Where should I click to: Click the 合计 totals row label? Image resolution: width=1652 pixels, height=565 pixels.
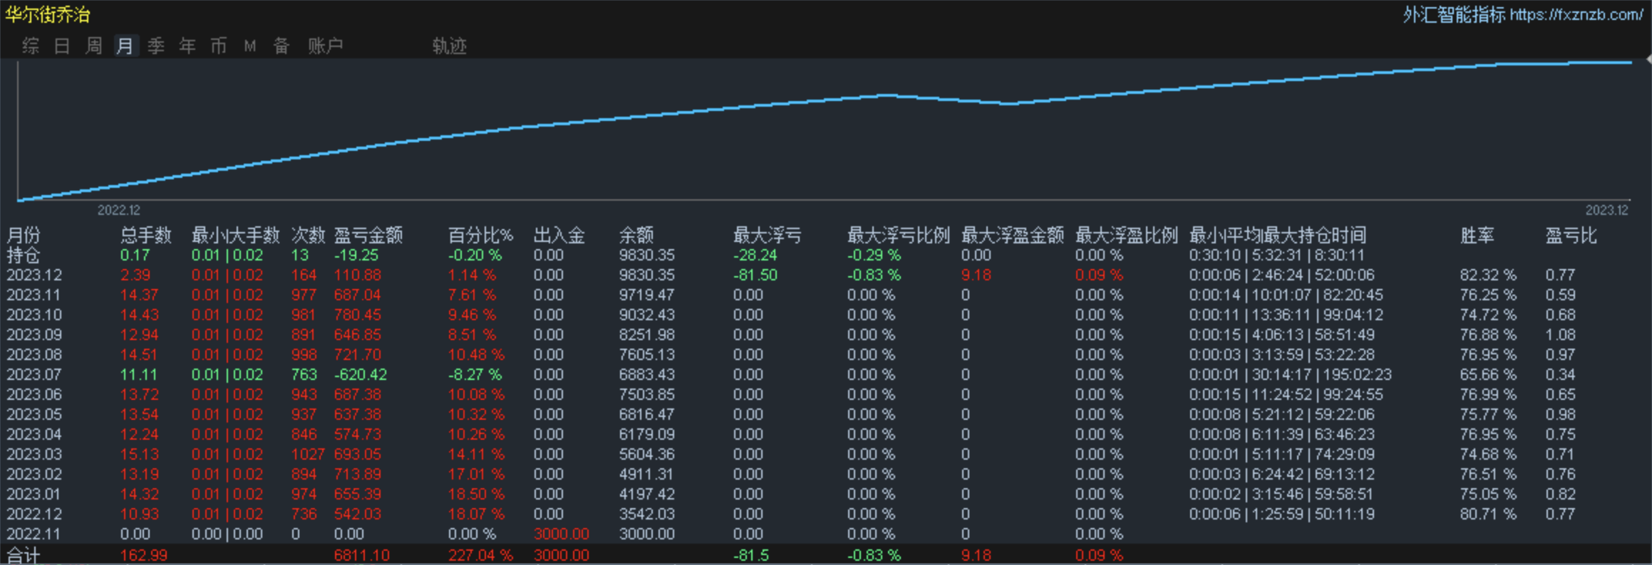24,555
